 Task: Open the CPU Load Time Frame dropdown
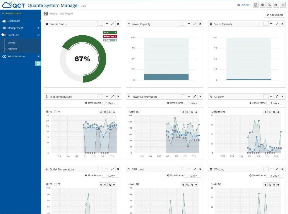point(193,176)
